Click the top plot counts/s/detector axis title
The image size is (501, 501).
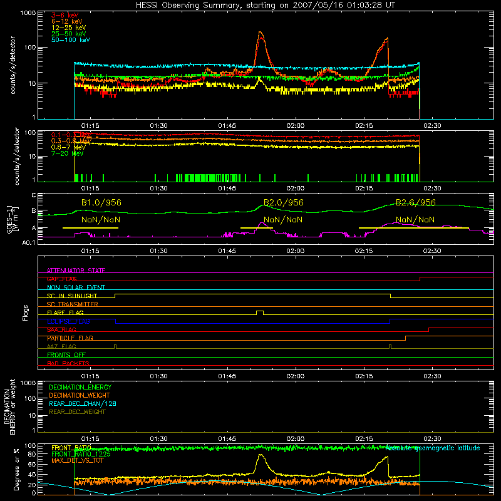tap(13, 65)
